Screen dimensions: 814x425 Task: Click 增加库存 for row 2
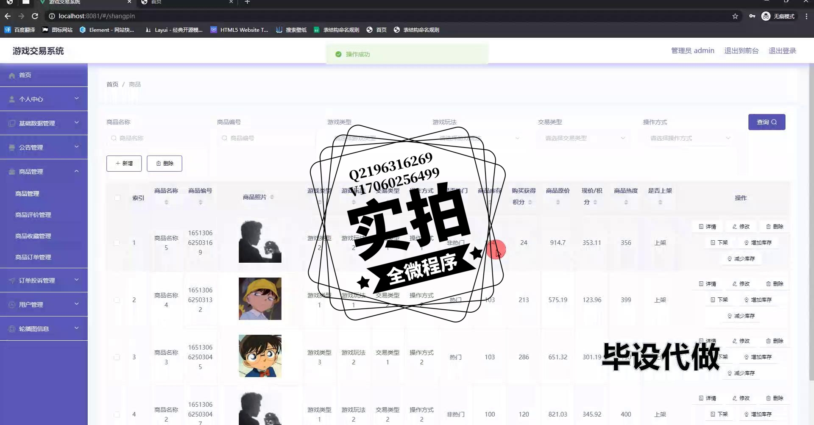(758, 300)
